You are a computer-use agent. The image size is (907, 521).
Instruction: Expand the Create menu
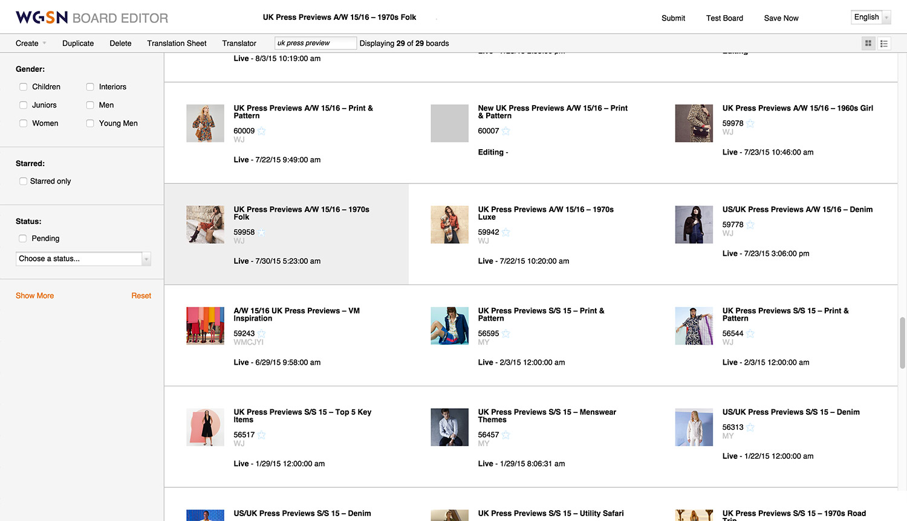(30, 43)
